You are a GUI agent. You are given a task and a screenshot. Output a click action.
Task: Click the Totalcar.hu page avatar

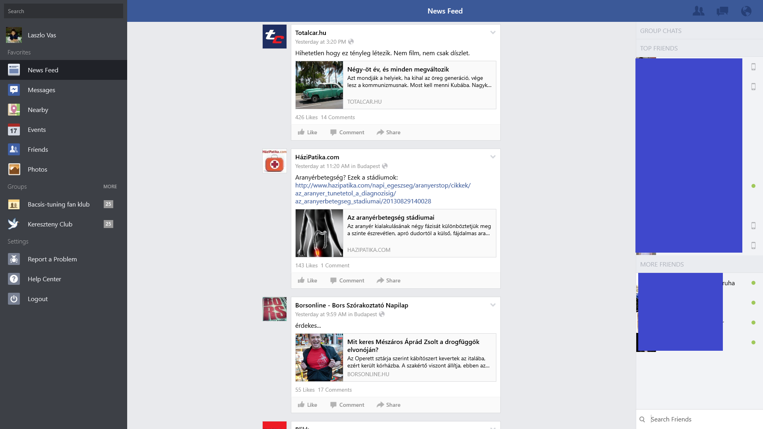tap(274, 37)
